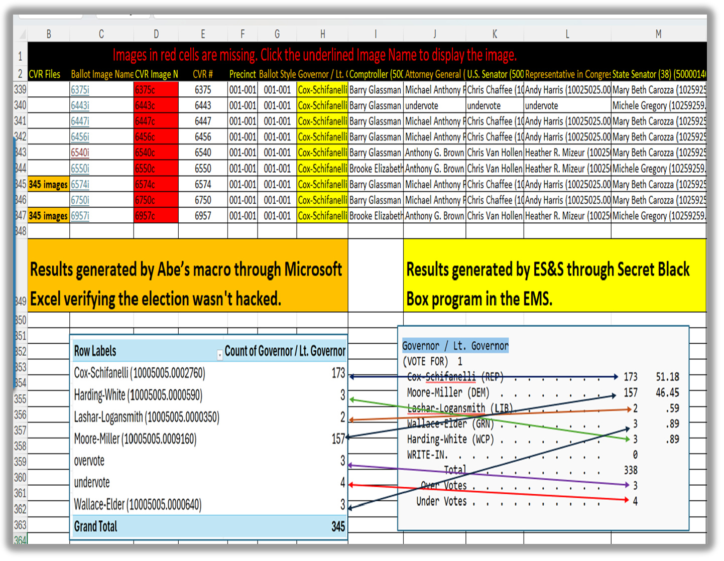Select the 'CVR #' header cell

pos(203,74)
